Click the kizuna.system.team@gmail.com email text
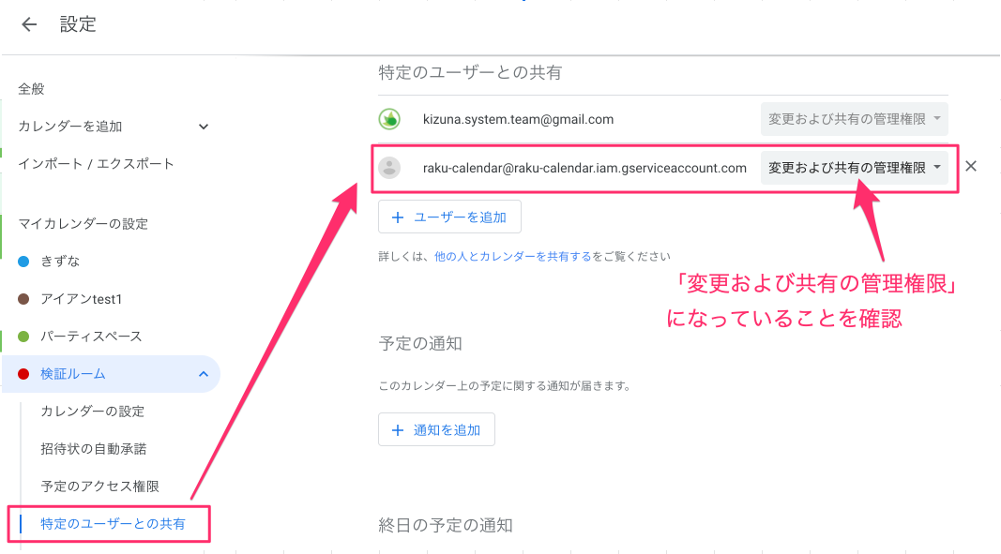This screenshot has width=1001, height=554. point(519,119)
